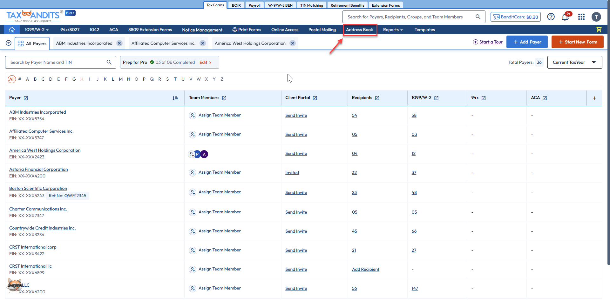Open the Current TaxYear dropdown
Screen dimensions: 610x300
click(x=574, y=62)
